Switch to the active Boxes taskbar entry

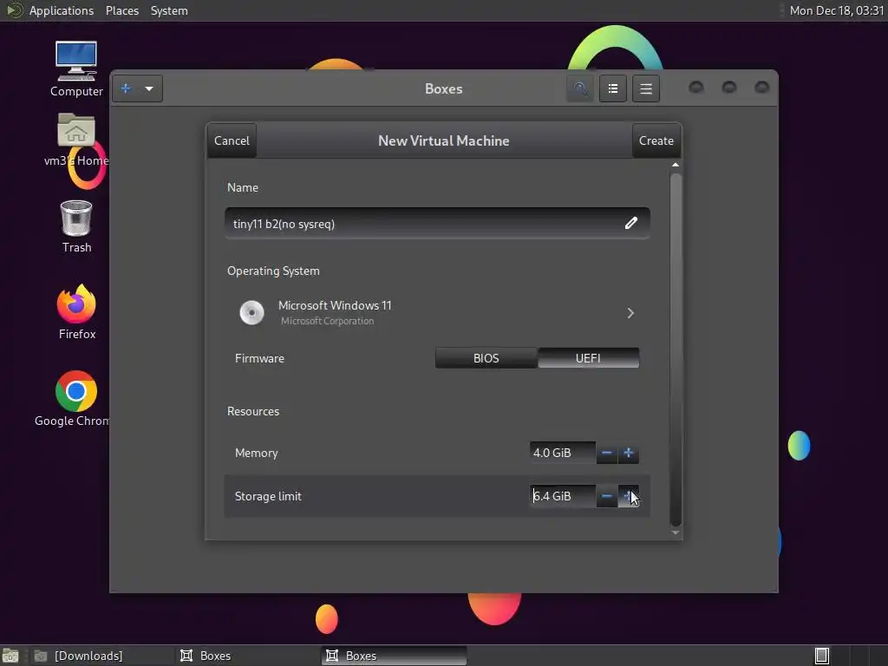click(x=394, y=656)
